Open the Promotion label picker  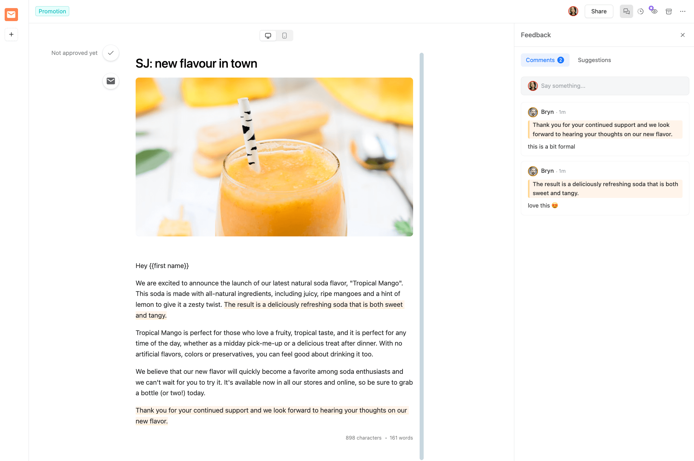point(52,11)
